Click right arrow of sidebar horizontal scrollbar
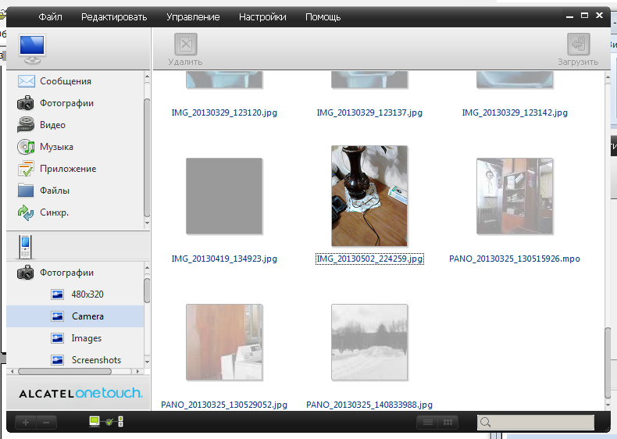The image size is (617, 439). tap(137, 371)
